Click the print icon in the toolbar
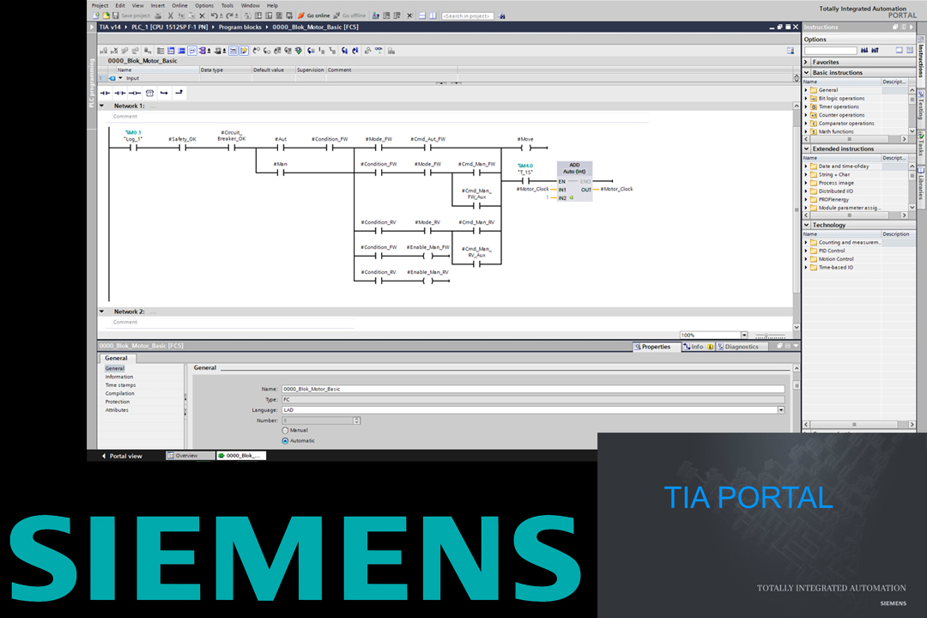This screenshot has width=927, height=618. point(159,16)
